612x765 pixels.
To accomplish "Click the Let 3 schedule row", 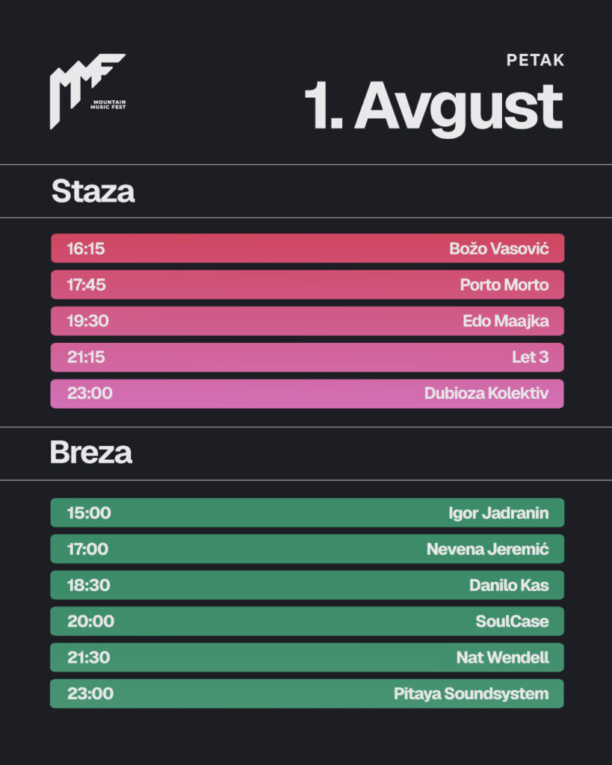I will click(x=306, y=357).
